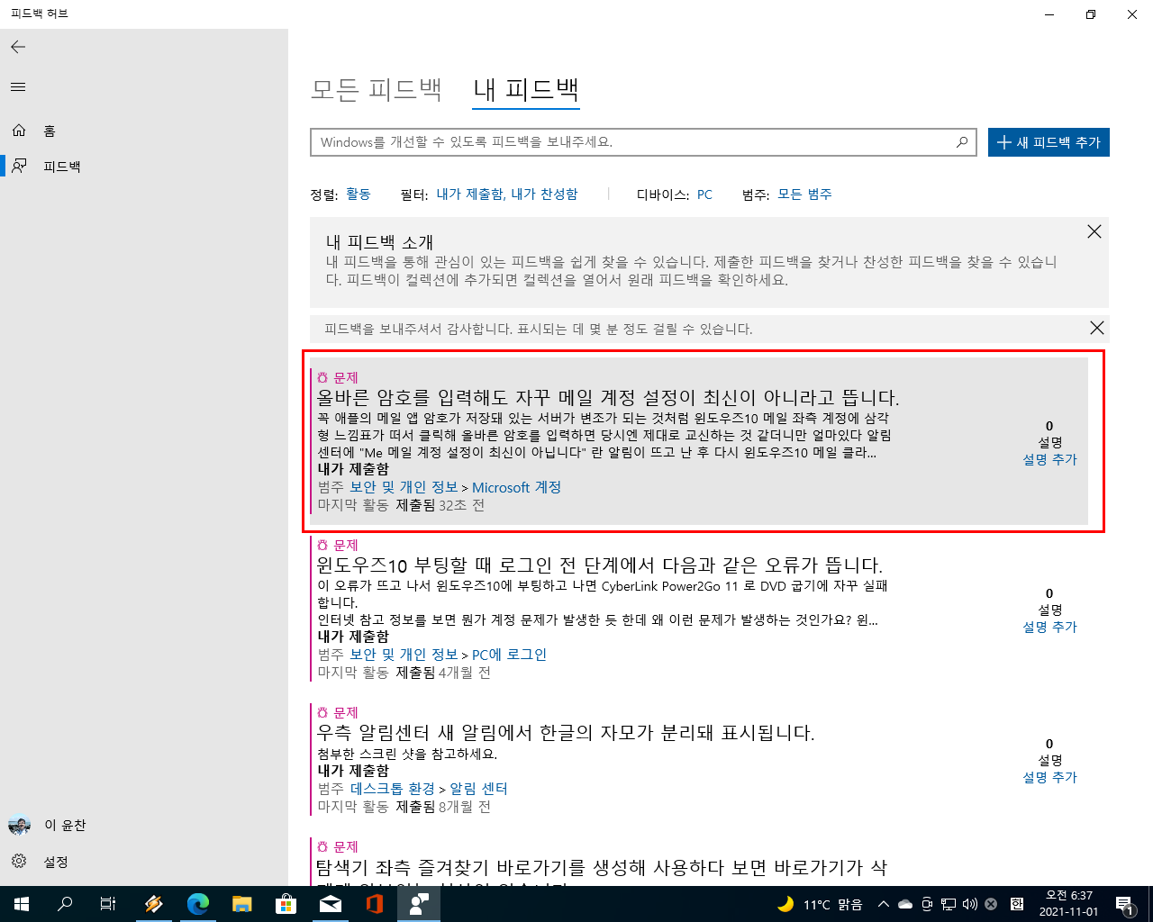Click the volume speaker tray icon
Screen dimensions: 1153x922
click(x=970, y=904)
